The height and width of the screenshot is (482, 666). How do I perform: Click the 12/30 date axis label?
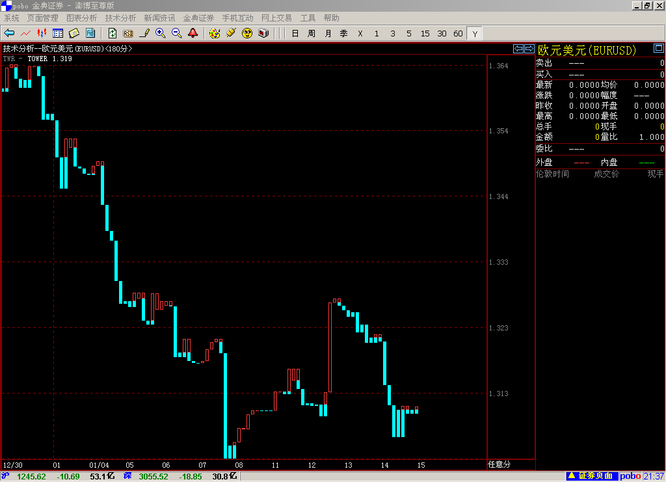pyautogui.click(x=13, y=465)
